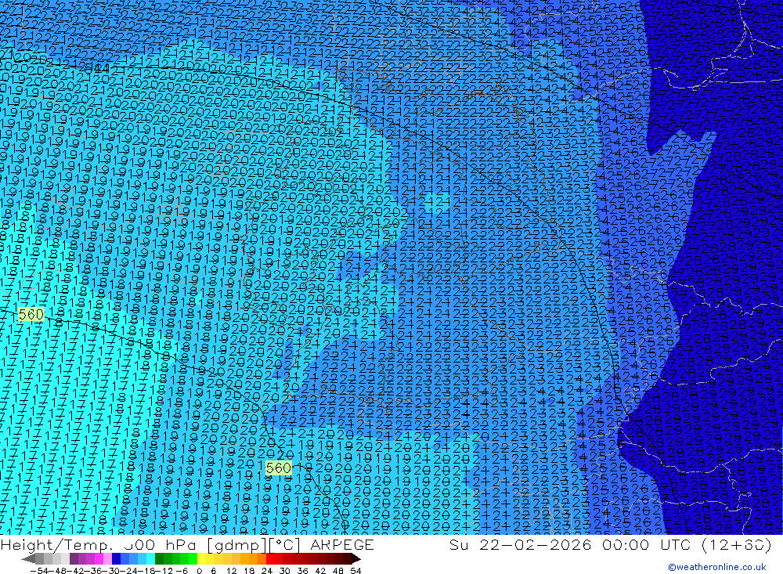Viewport: 783px width, 574px height.
Task: Click the -54 scale value
Action: click(39, 571)
